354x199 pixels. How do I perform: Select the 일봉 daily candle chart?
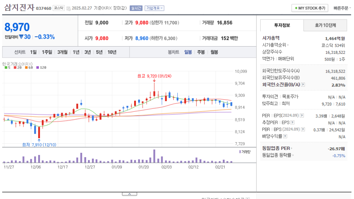(188, 52)
